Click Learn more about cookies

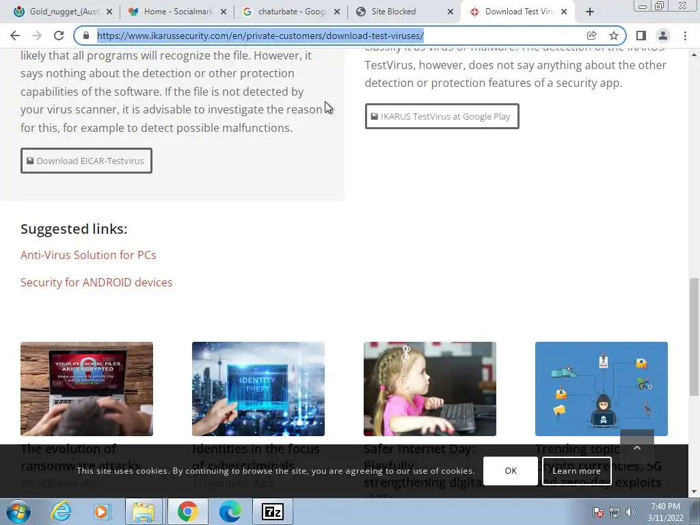tap(576, 471)
